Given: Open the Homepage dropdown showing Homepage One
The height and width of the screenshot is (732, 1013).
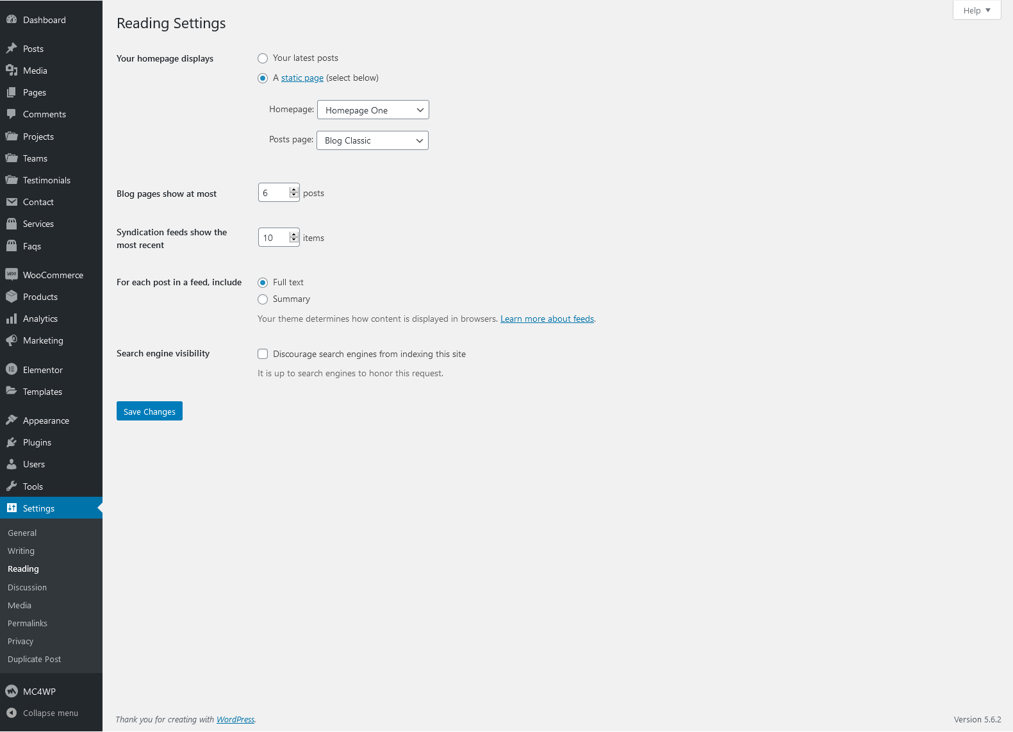Looking at the screenshot, I should pyautogui.click(x=373, y=110).
